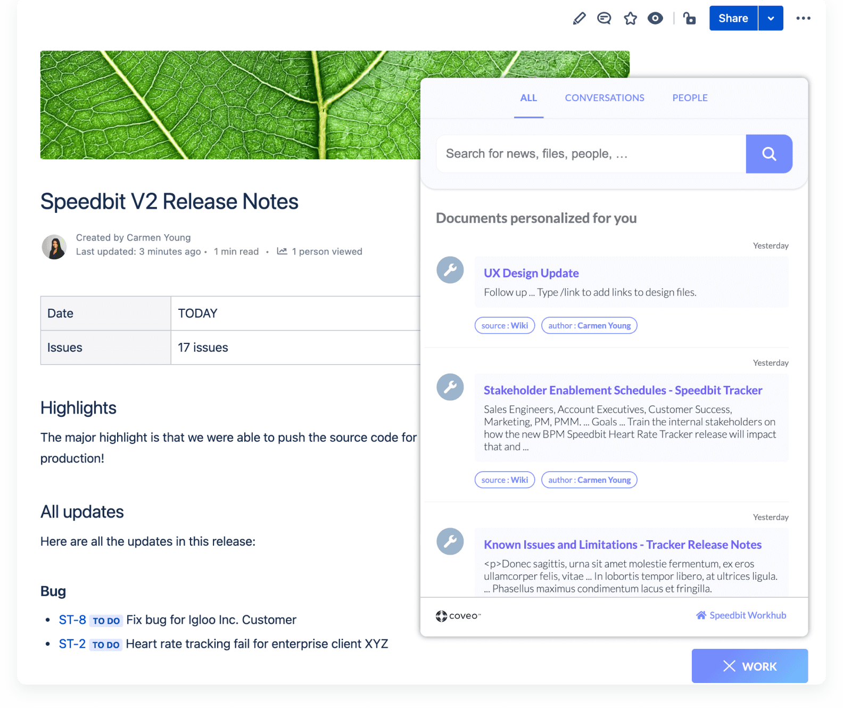Click the house icon next to Speedbit Workhub
The width and height of the screenshot is (843, 708).
tap(701, 615)
